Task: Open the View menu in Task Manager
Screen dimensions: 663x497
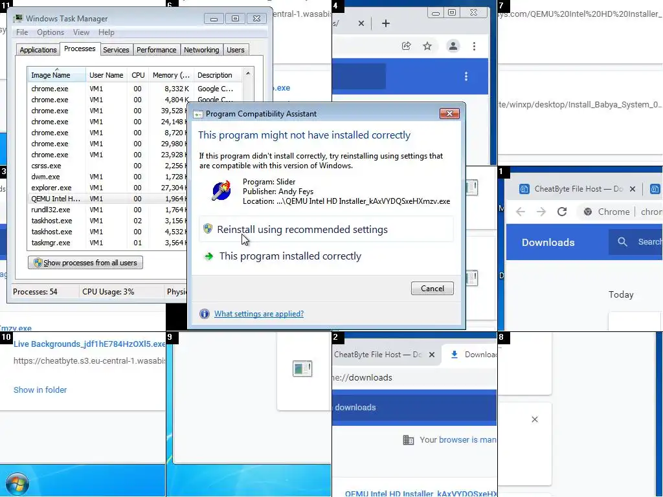Action: (81, 32)
